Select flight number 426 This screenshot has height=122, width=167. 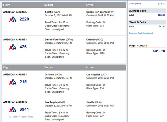coord(23,47)
